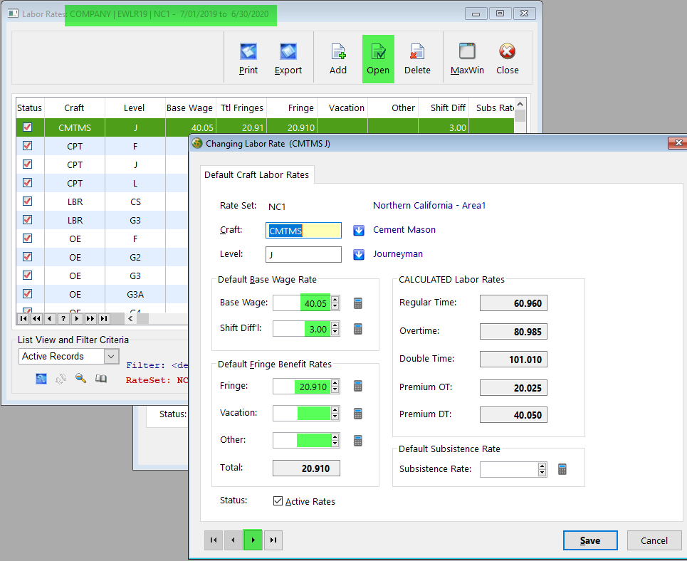Click scroll up arrow in labor rates list
This screenshot has width=687, height=561.
click(520, 105)
